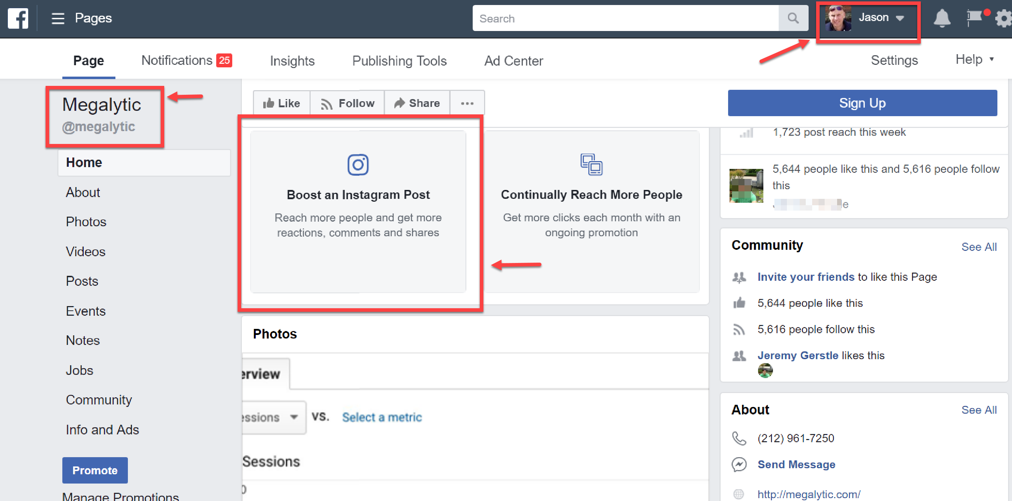The width and height of the screenshot is (1012, 501).
Task: Click the Like button
Action: point(282,103)
